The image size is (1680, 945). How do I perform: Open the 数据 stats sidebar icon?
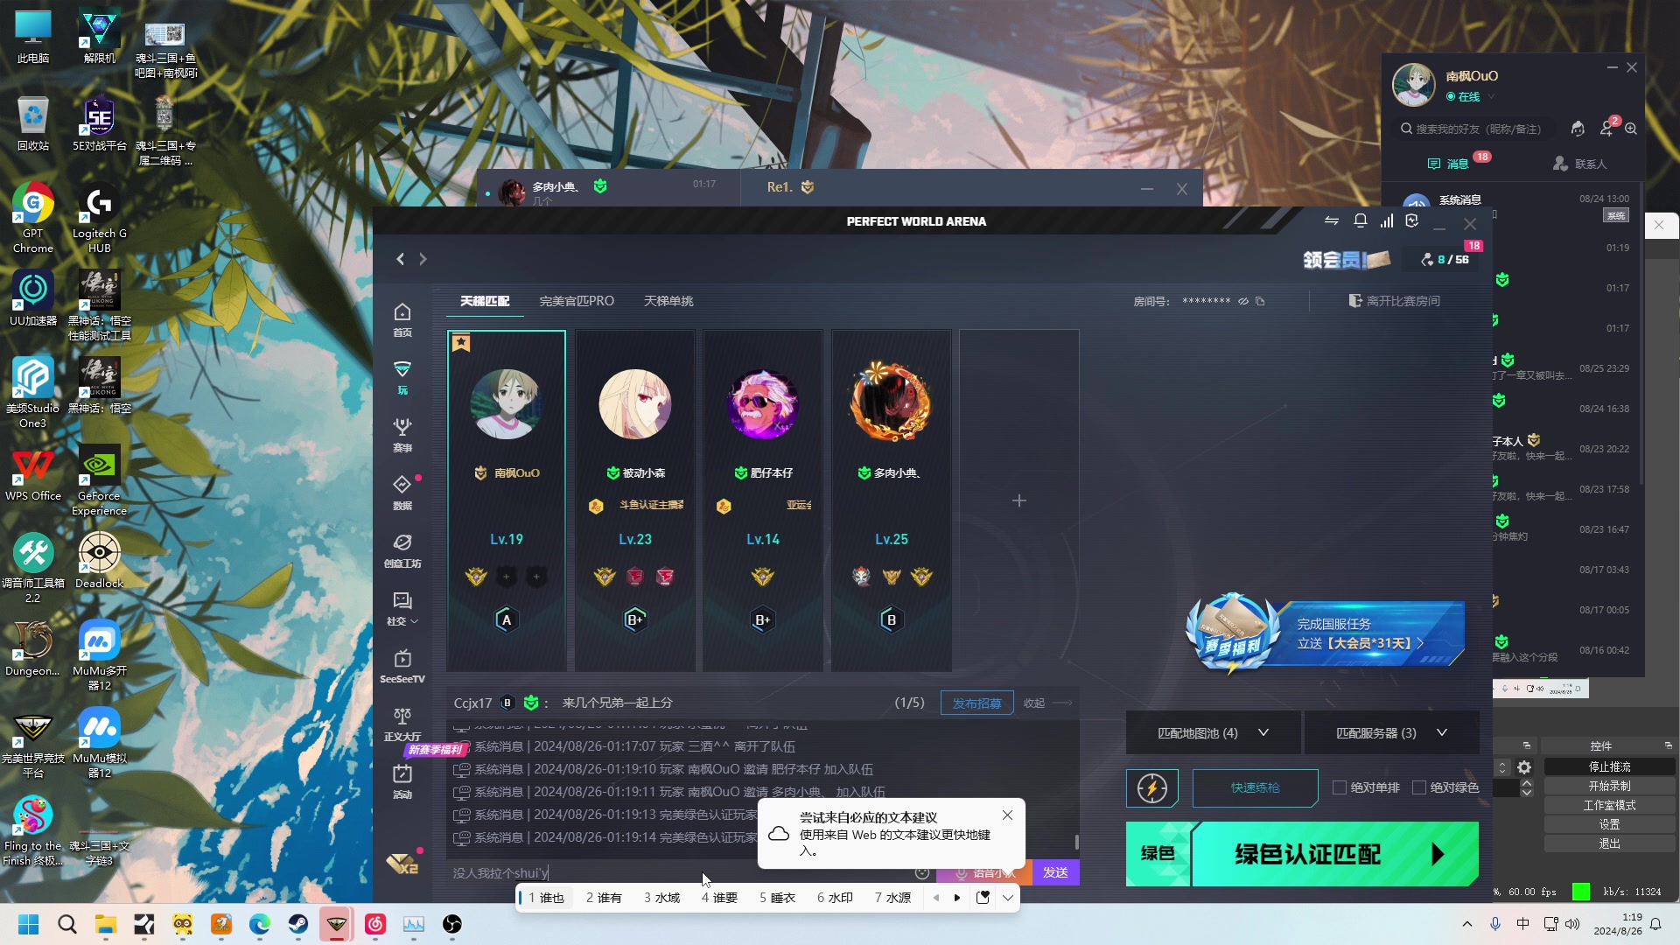tap(402, 492)
